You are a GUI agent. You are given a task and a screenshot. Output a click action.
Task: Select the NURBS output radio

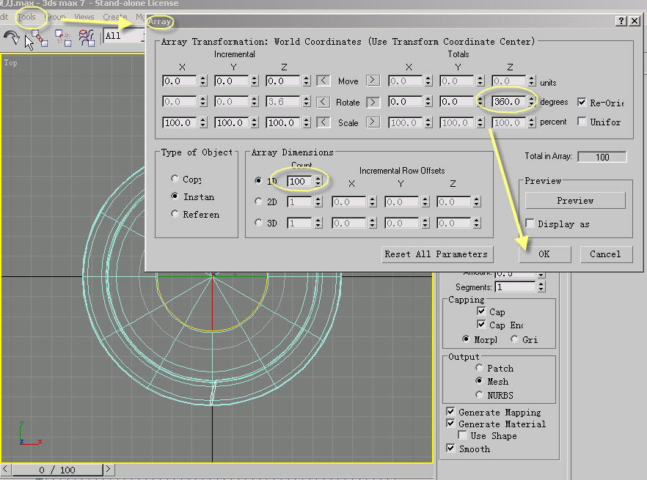479,395
